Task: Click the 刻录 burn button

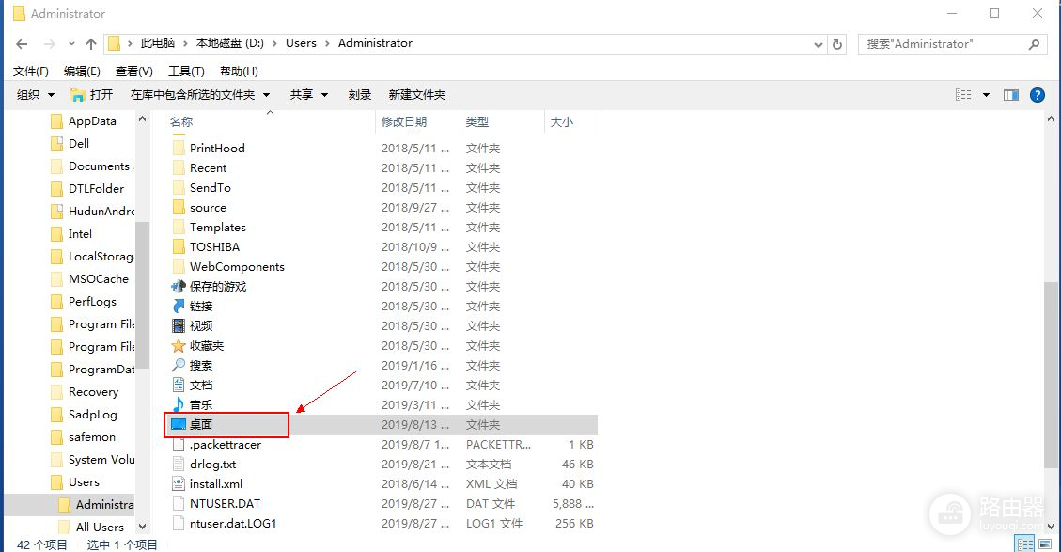Action: point(360,95)
